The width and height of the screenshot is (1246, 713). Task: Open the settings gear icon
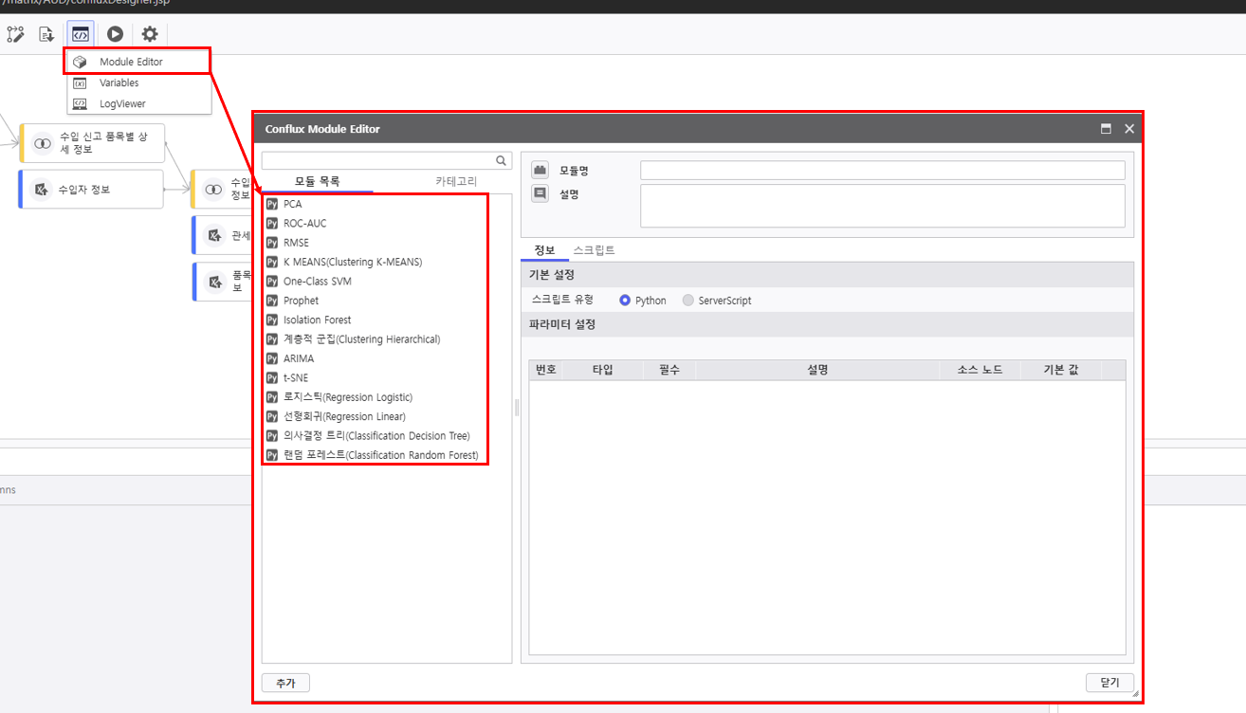(x=150, y=34)
